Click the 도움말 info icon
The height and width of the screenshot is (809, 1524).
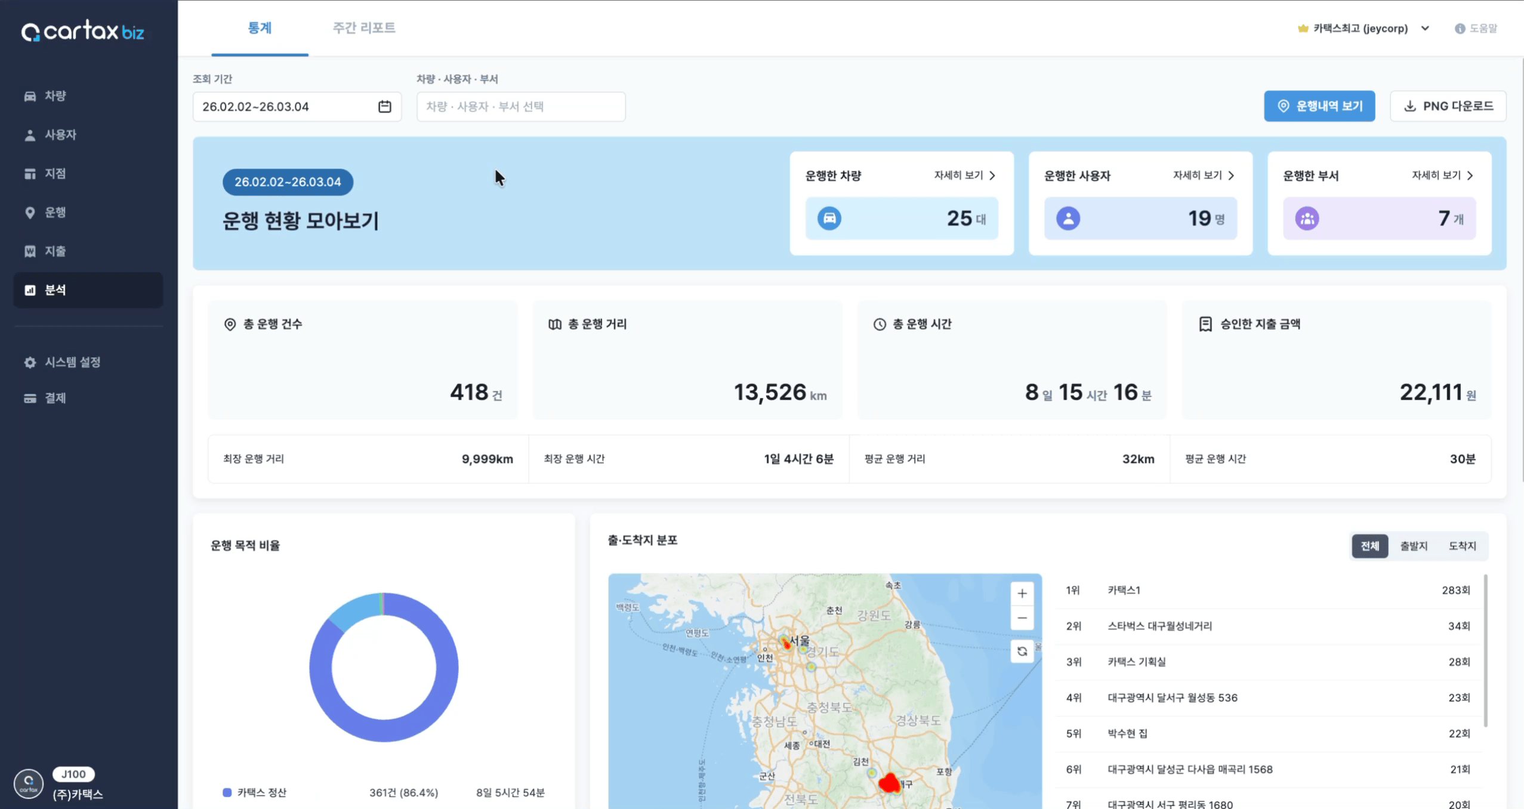click(1460, 29)
